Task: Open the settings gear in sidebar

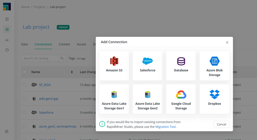Action: tap(7, 131)
